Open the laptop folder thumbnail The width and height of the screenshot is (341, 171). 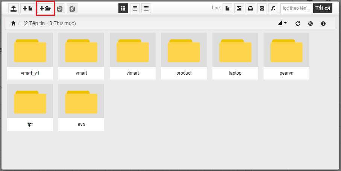coord(235,50)
